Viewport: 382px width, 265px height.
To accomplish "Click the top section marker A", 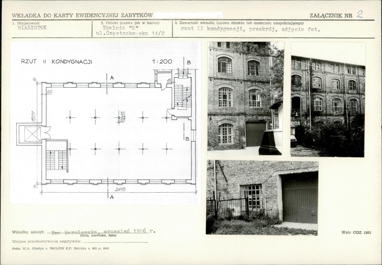I will click(x=111, y=77).
